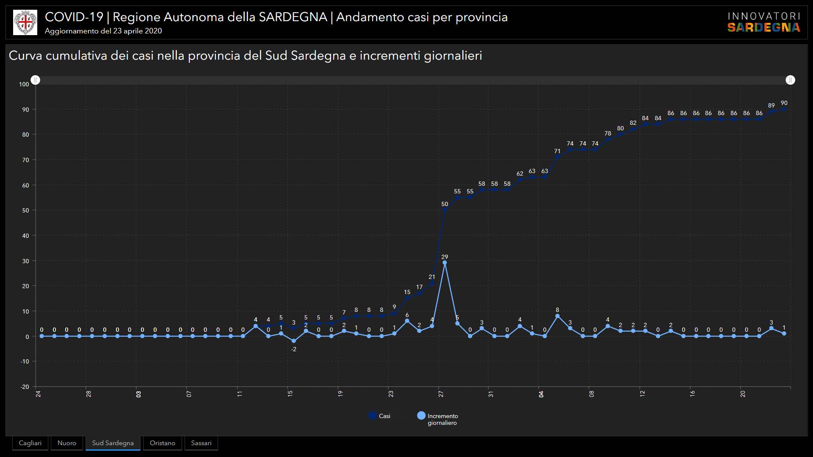Click the daily increment point labeled 8
The width and height of the screenshot is (813, 457).
click(557, 316)
